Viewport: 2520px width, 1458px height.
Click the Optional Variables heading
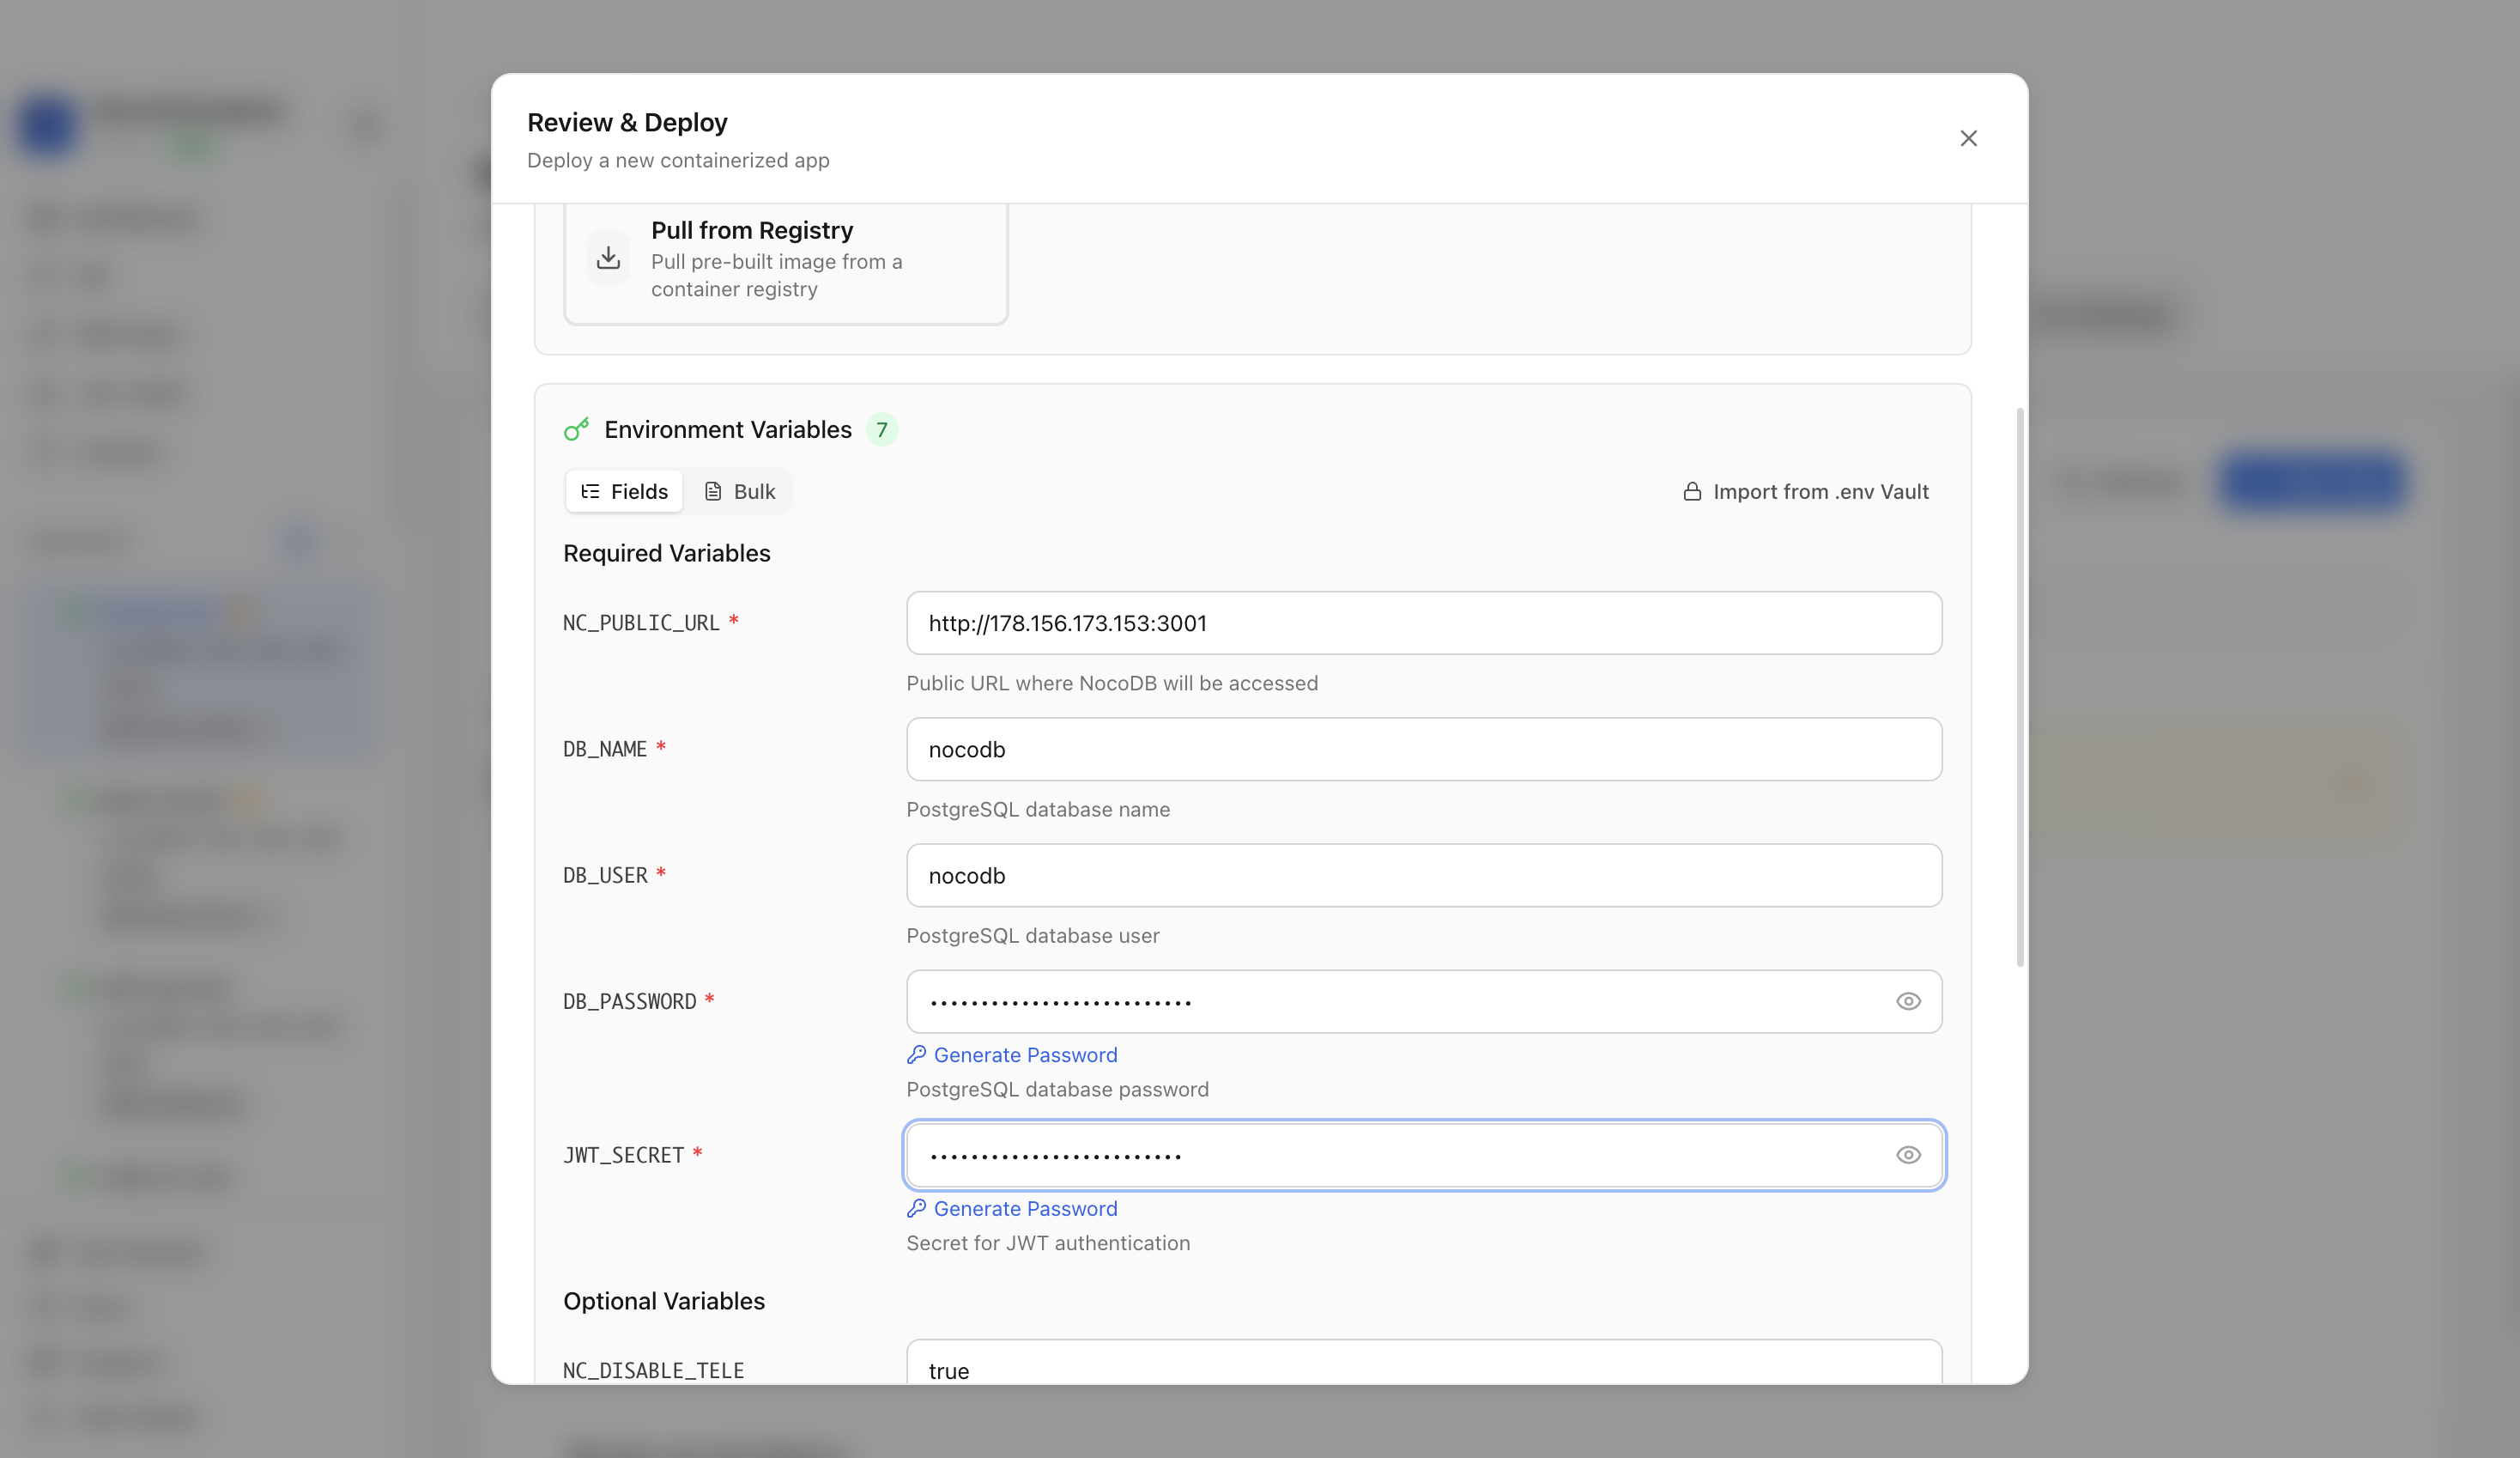point(664,1301)
